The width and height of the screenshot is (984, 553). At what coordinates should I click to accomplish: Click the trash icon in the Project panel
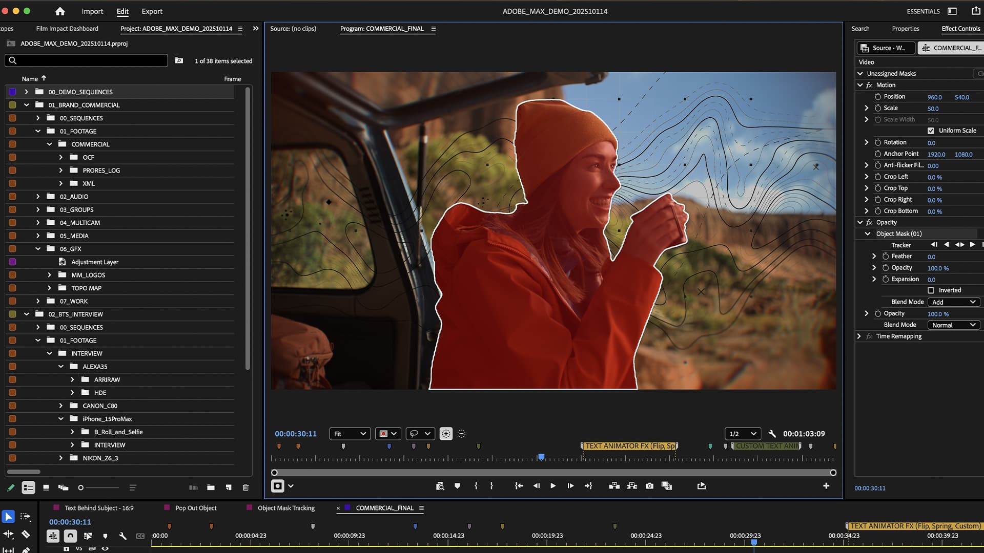(x=245, y=487)
